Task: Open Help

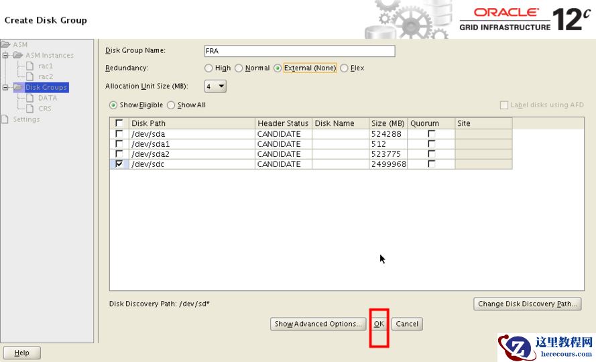Action: point(21,353)
